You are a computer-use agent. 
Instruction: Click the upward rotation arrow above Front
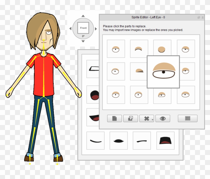[83, 15]
